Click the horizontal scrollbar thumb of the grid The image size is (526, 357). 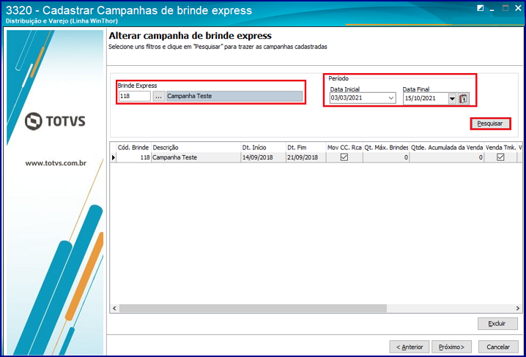pos(253,308)
